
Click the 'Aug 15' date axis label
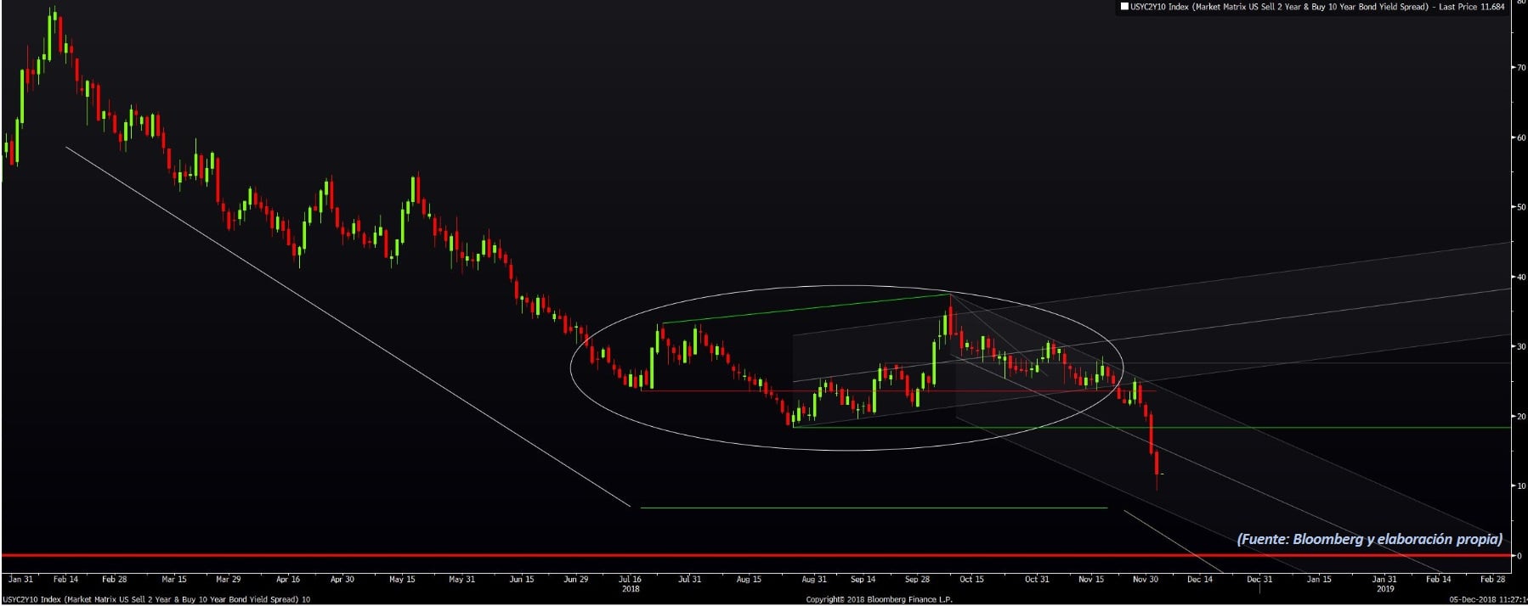[x=749, y=579]
